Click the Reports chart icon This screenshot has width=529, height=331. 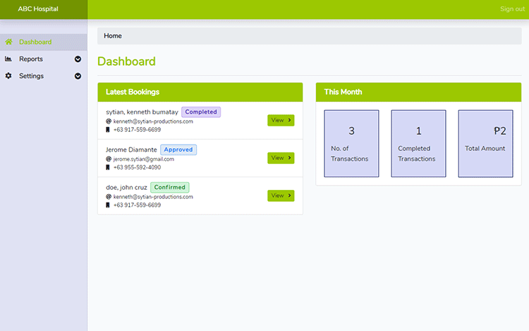[x=8, y=59]
